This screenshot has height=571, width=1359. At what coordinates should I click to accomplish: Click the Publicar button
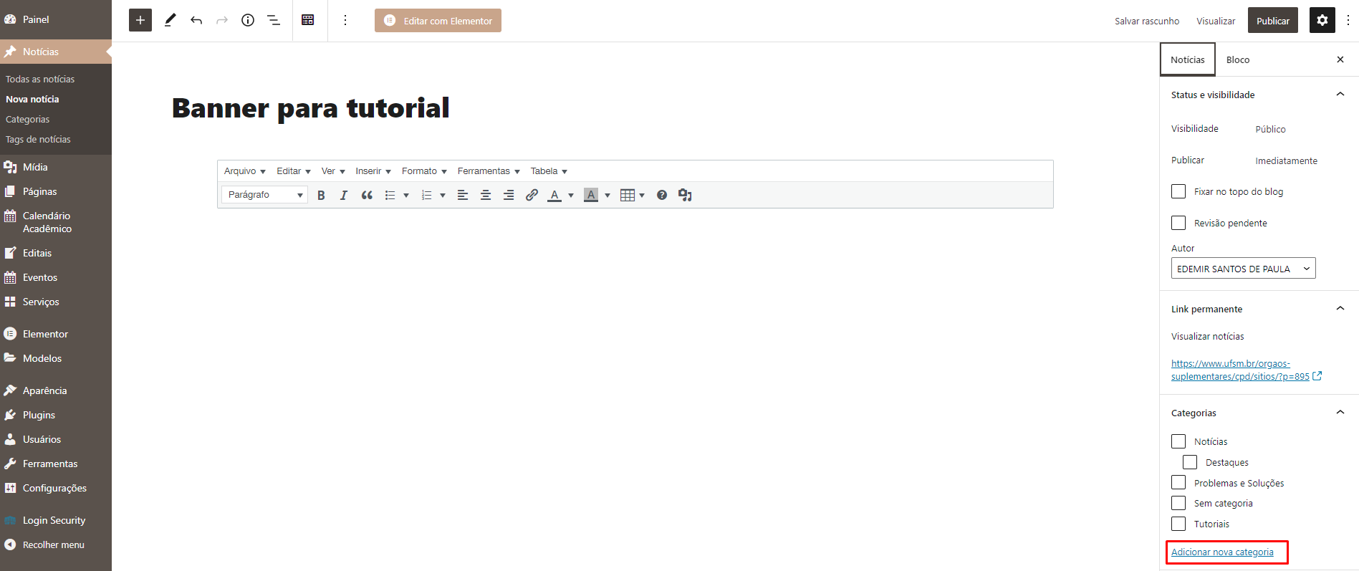coord(1272,21)
